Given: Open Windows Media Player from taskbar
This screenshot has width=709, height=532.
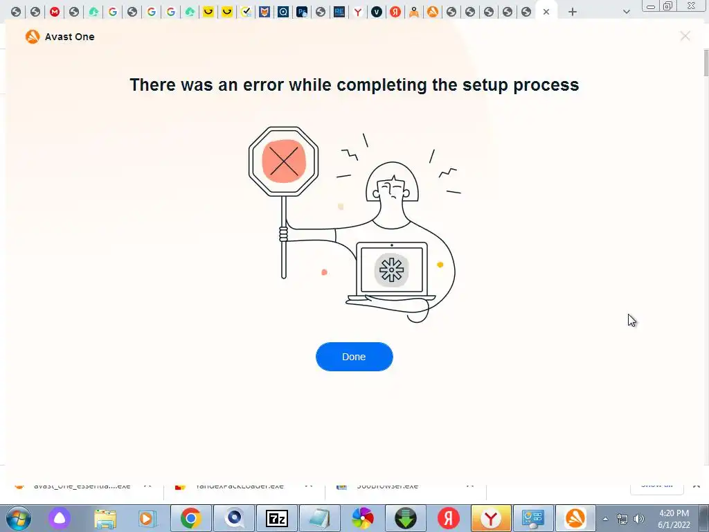Looking at the screenshot, I should [x=147, y=518].
